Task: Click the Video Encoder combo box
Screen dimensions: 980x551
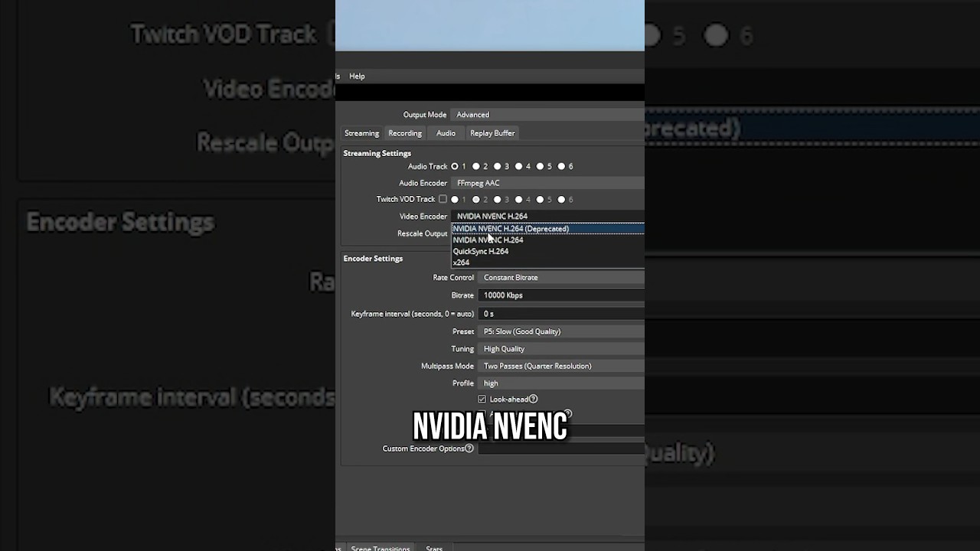Action: (547, 216)
